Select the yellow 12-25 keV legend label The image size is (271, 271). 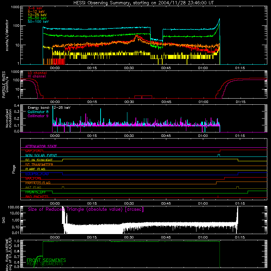(37, 15)
